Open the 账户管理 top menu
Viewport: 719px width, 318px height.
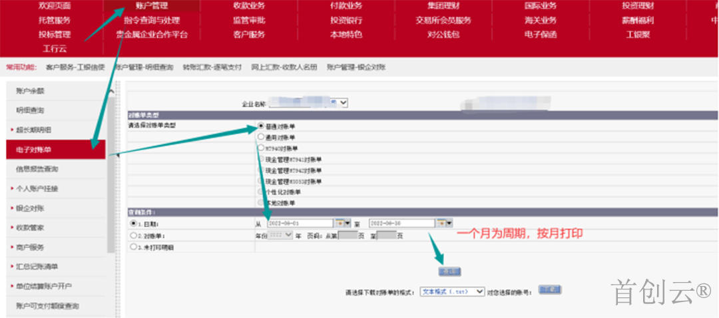[152, 6]
